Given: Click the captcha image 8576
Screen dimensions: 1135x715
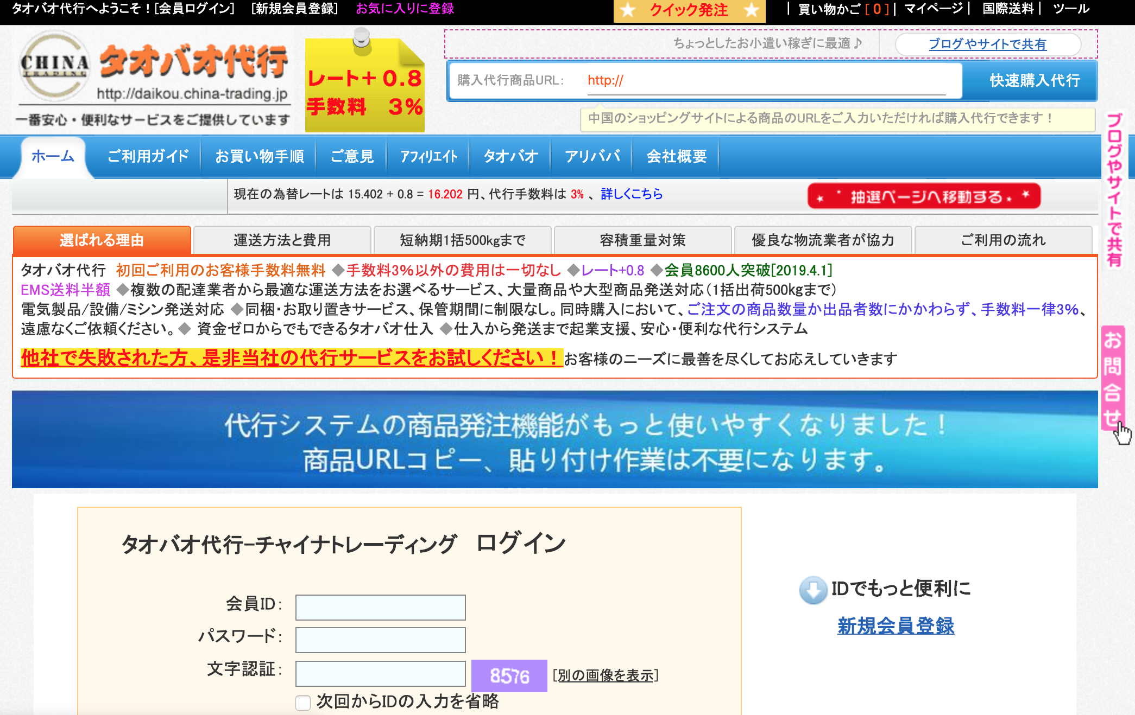Looking at the screenshot, I should click(x=509, y=675).
